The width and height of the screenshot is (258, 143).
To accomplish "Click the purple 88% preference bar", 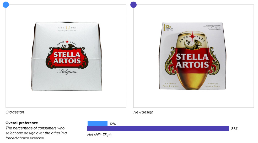I will (x=158, y=128).
